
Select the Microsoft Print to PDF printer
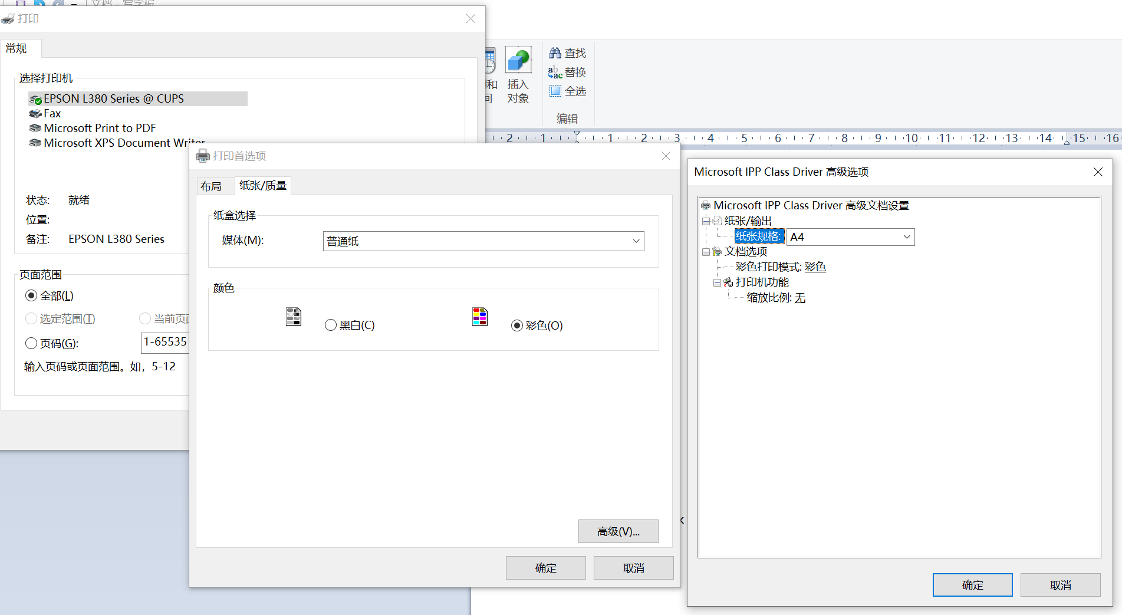click(99, 128)
